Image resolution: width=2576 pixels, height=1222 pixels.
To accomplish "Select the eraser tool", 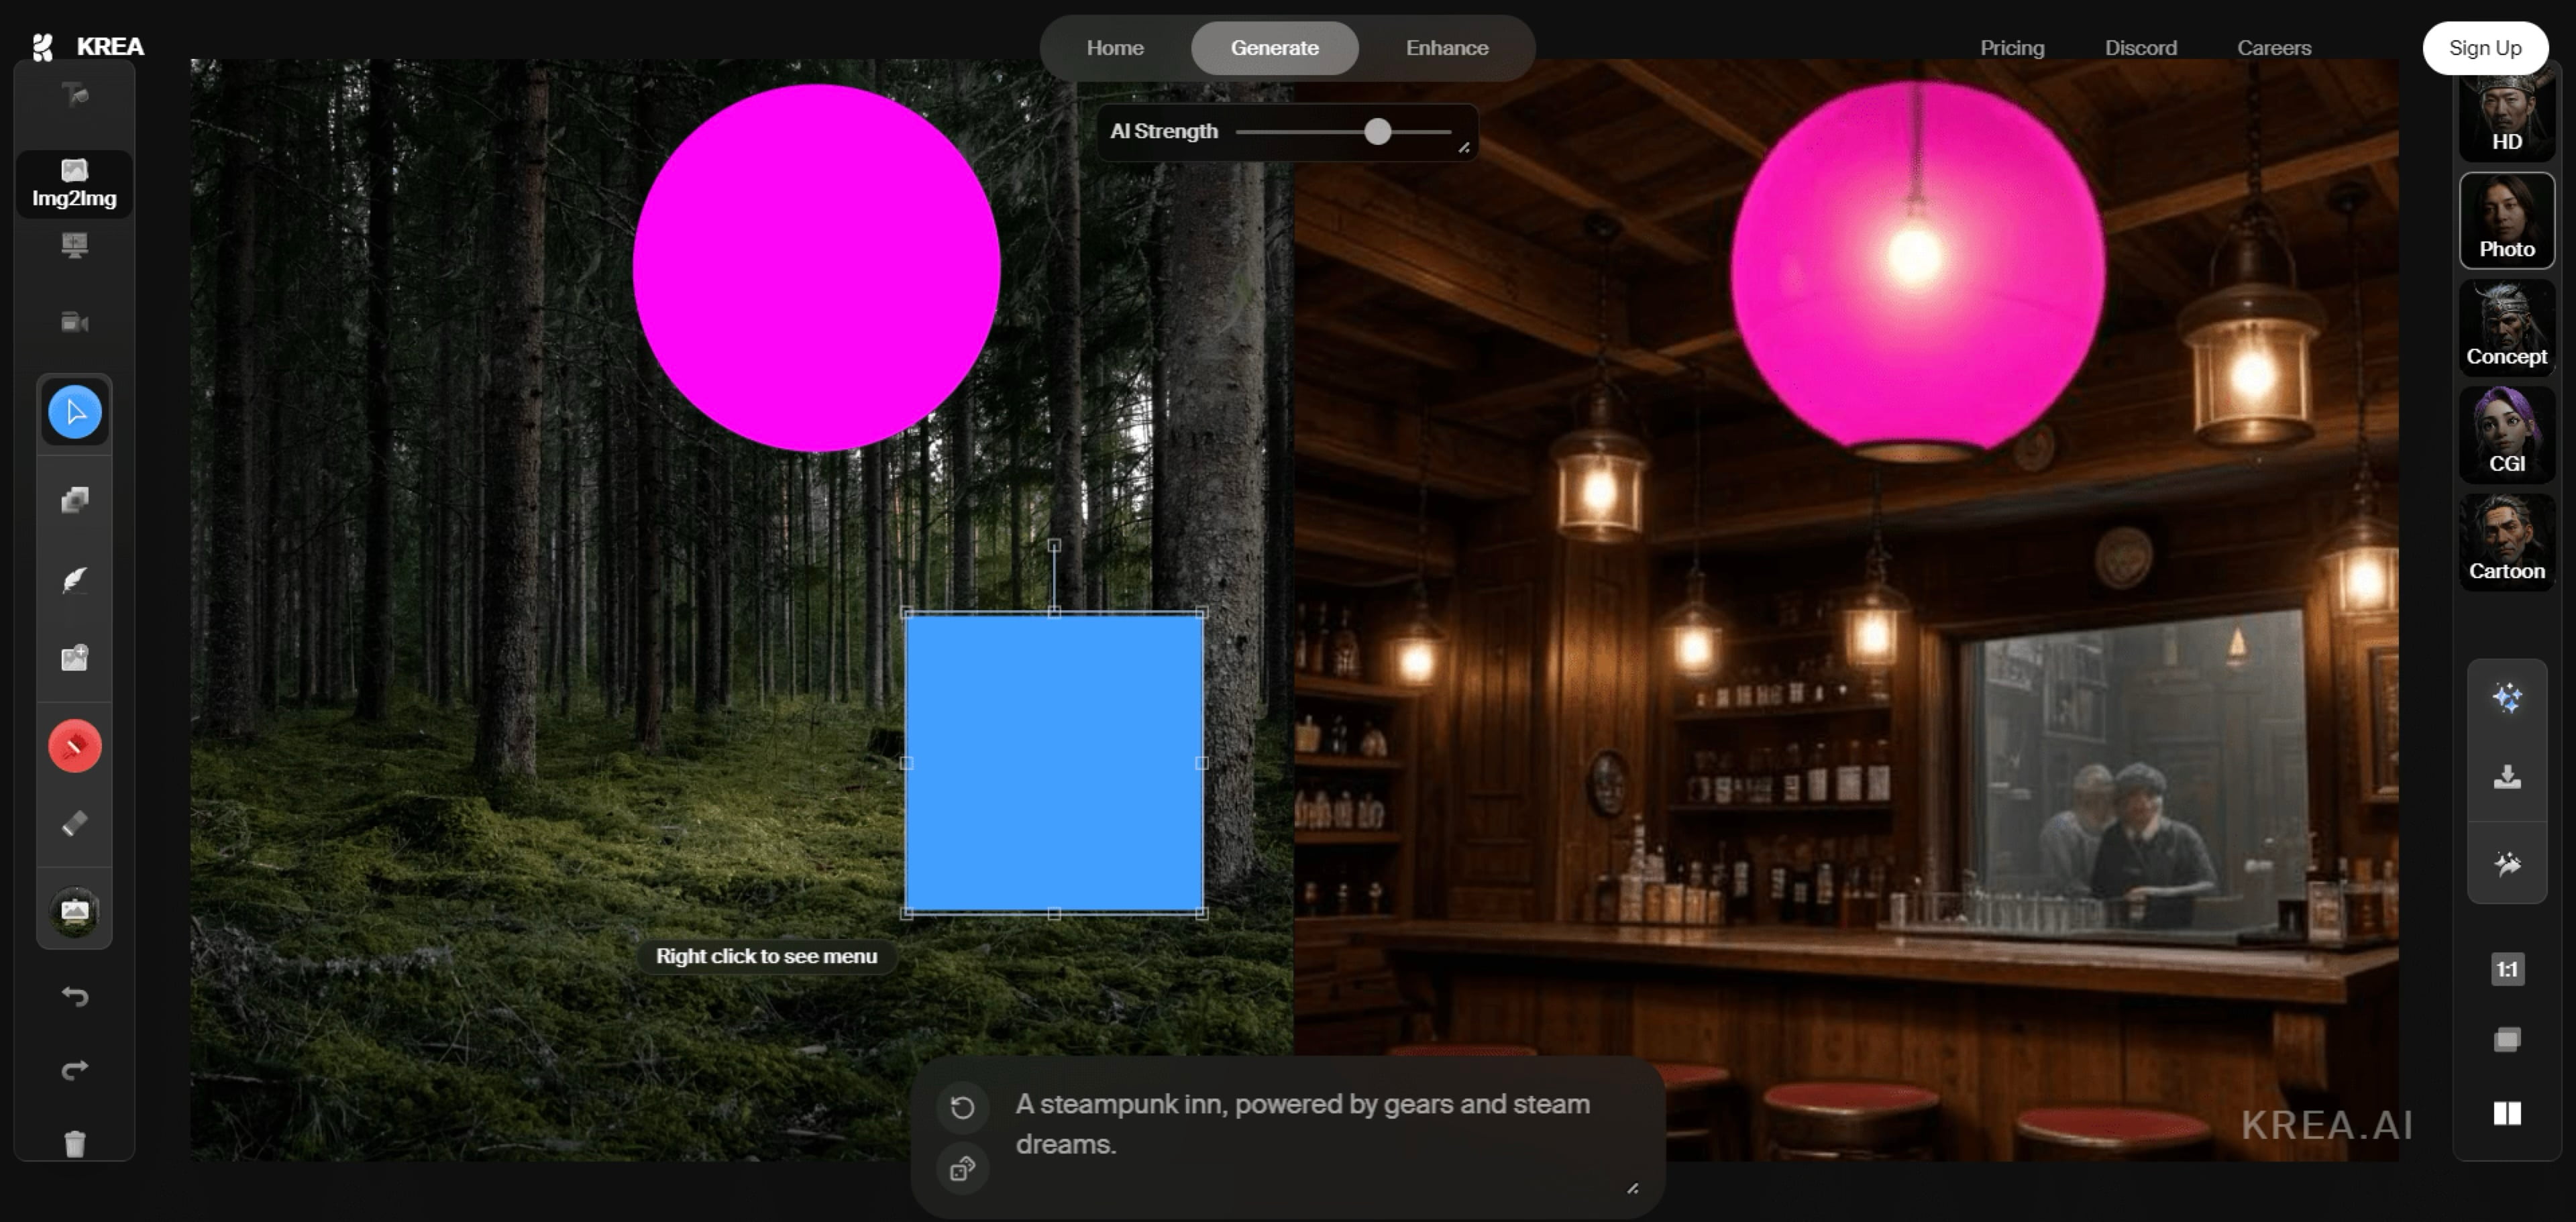I will [x=75, y=824].
